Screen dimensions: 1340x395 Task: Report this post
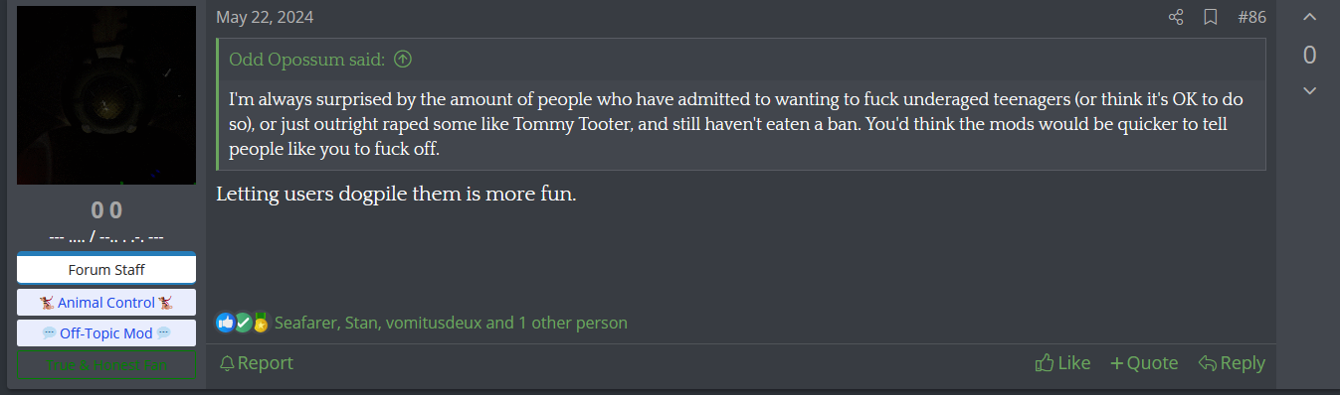[x=256, y=363]
